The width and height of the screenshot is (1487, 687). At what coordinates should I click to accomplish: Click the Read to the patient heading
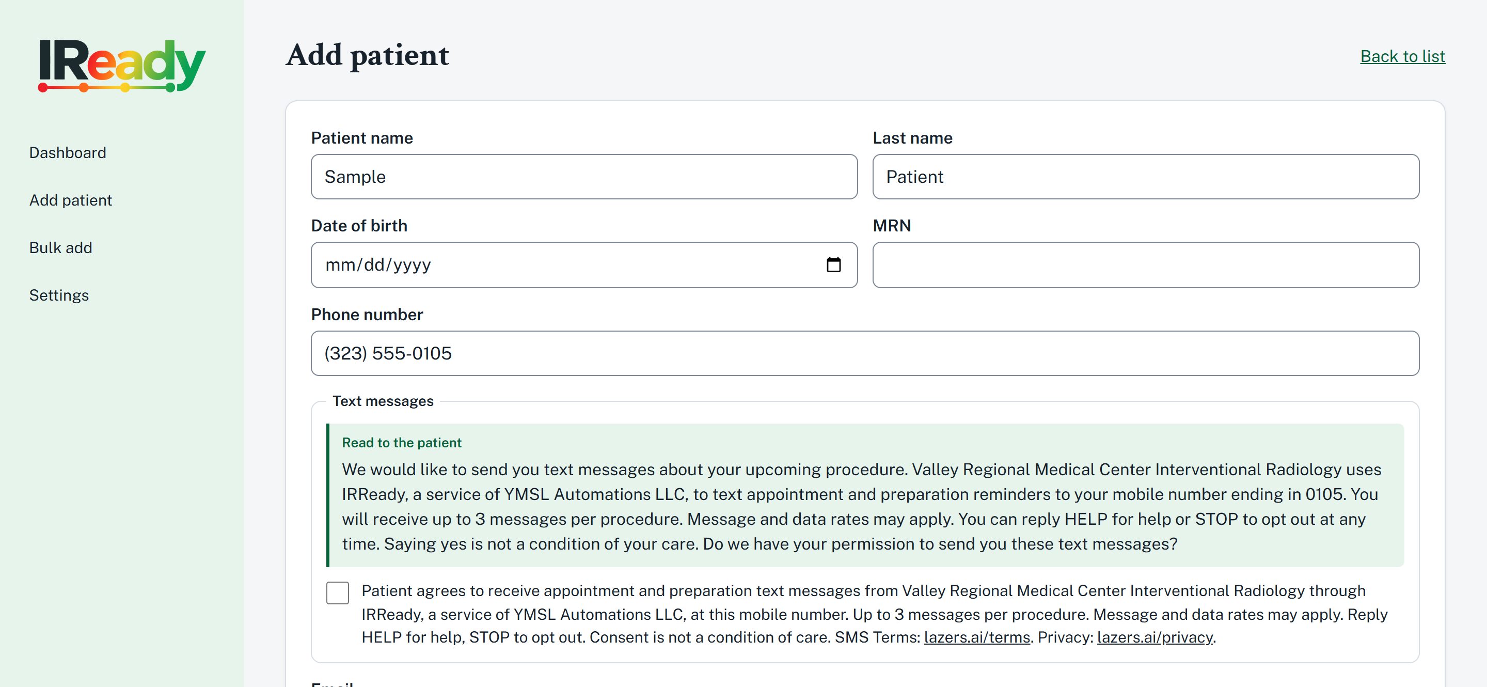401,443
